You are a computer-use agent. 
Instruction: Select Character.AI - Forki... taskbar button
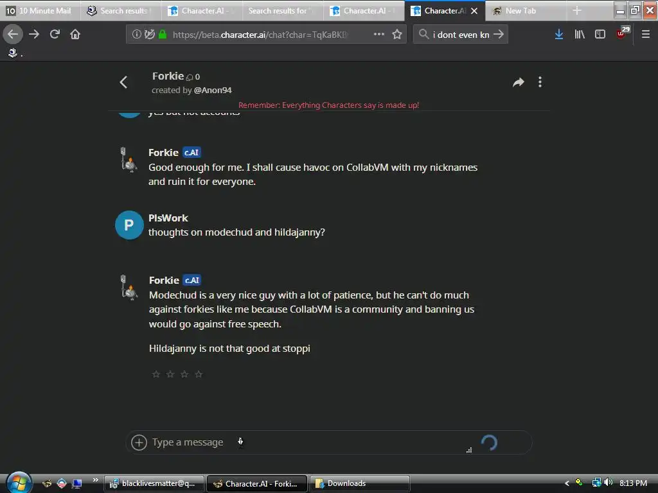pyautogui.click(x=257, y=483)
